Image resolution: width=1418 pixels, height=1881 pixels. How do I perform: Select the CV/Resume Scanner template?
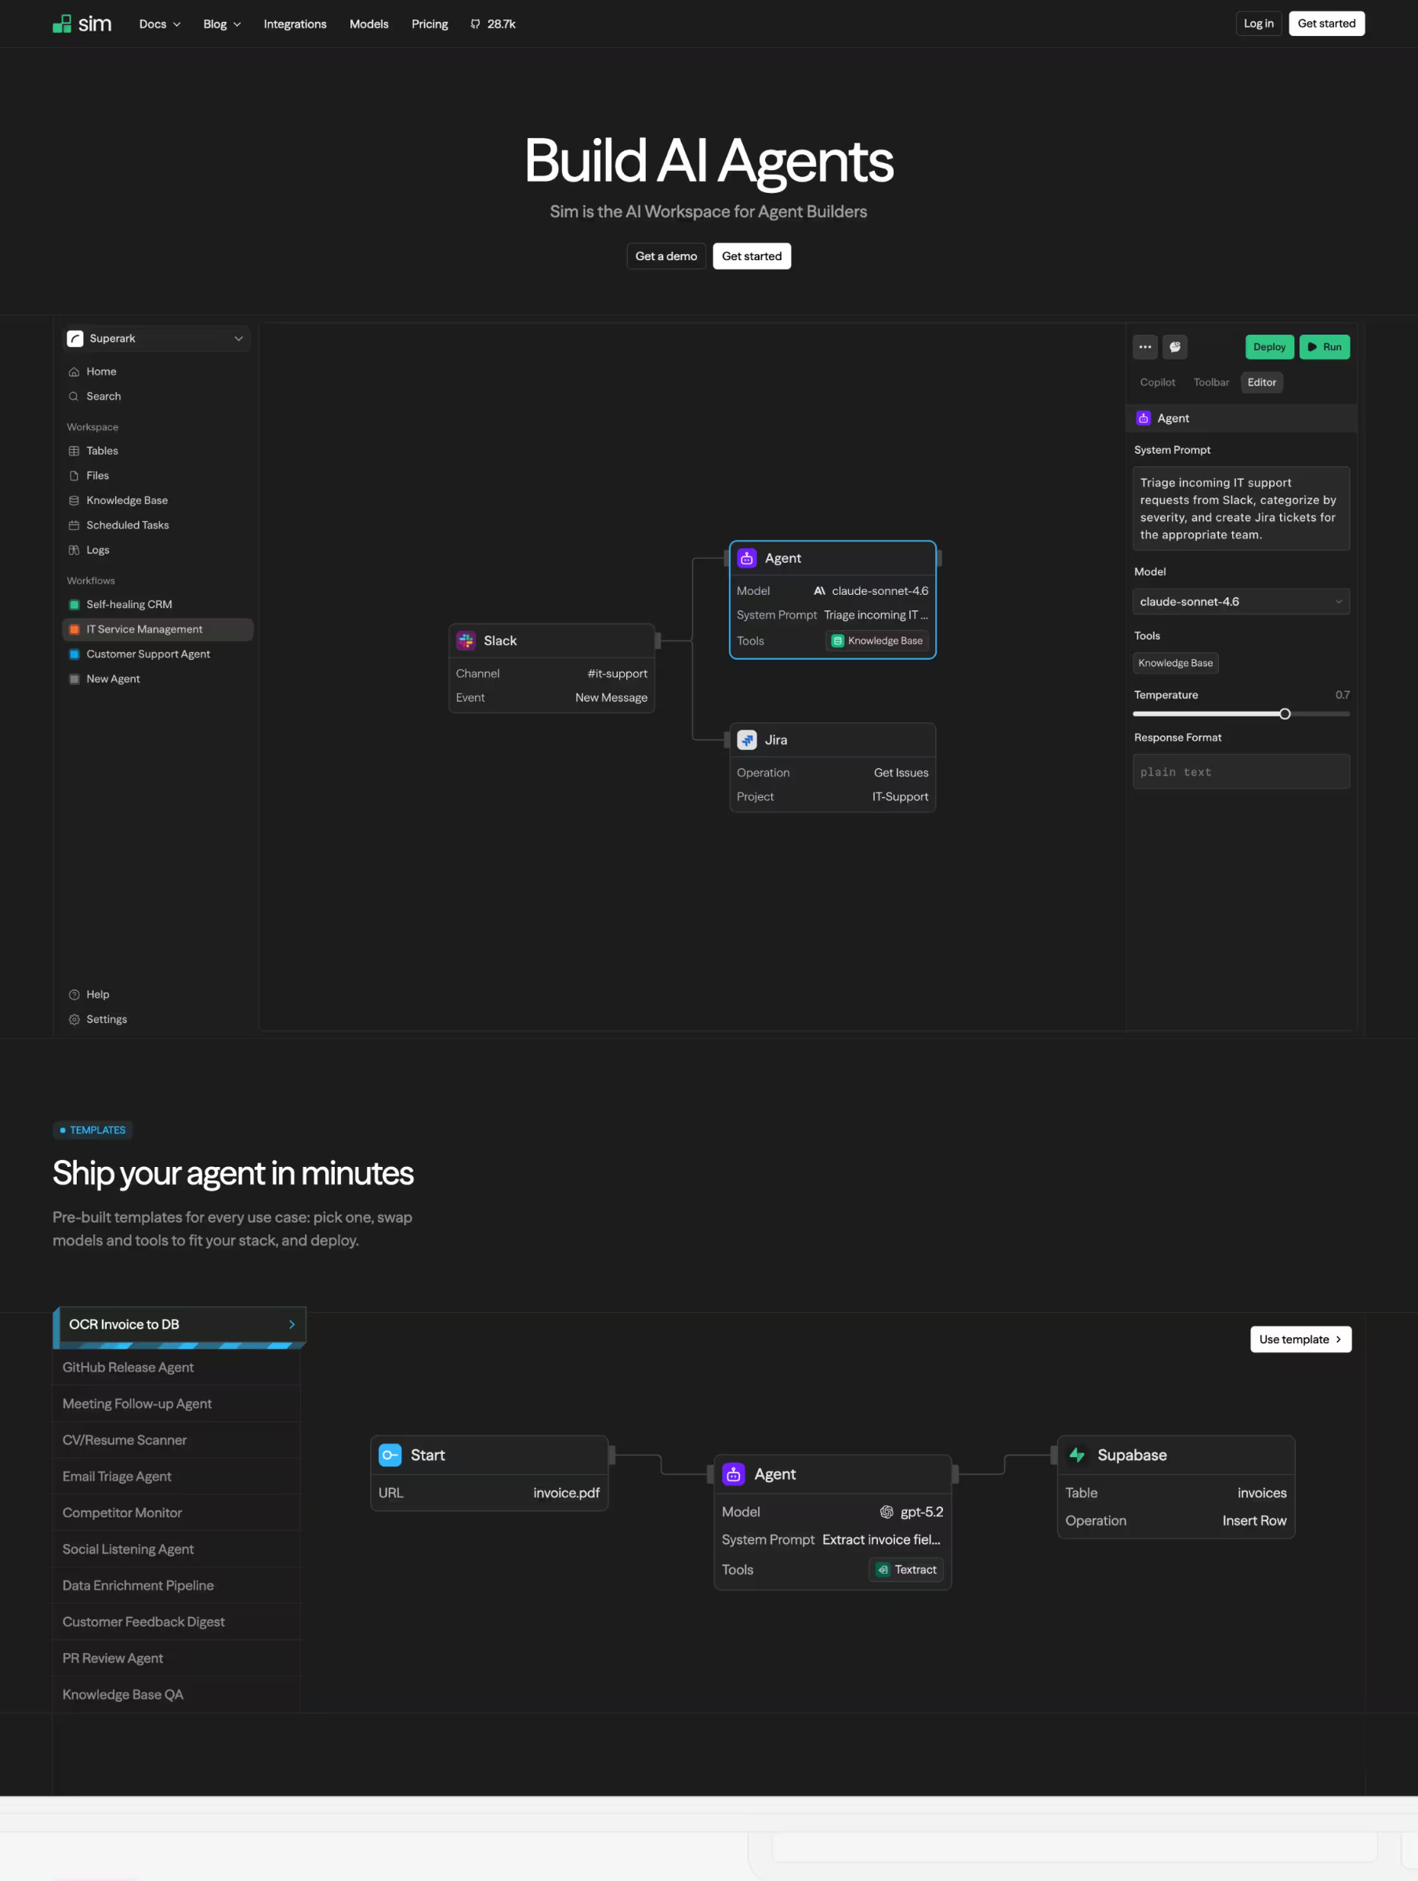[177, 1440]
